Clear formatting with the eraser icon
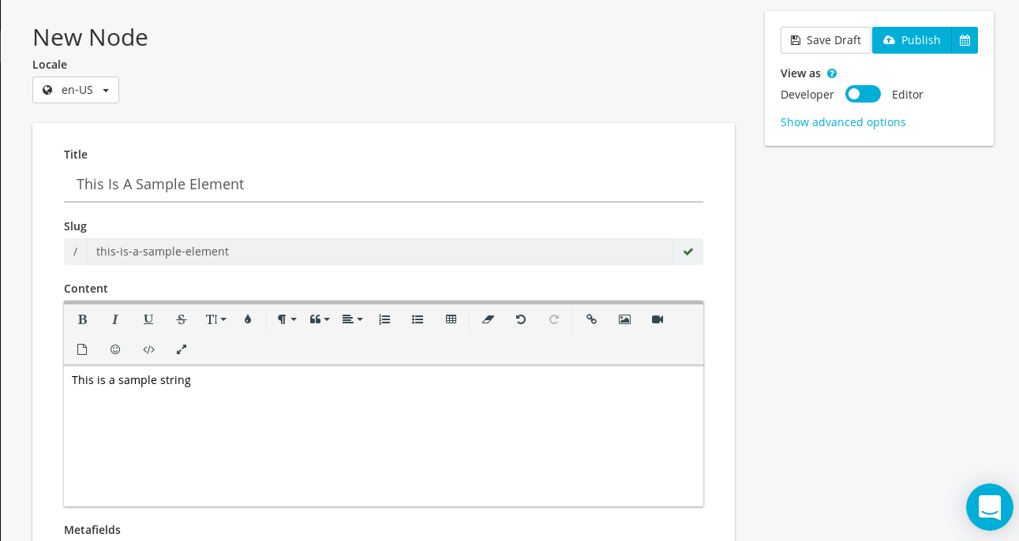 pos(488,319)
